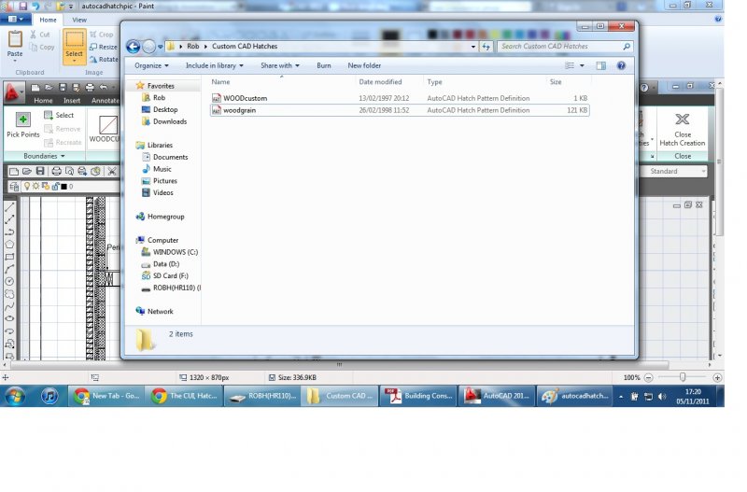This screenshot has width=747, height=492.
Task: Click Cut in Paint's Clipboard group
Action: tap(40, 35)
